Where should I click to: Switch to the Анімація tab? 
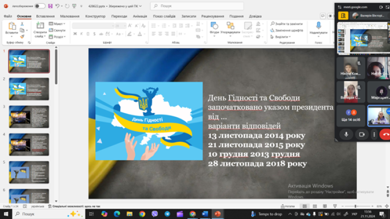click(x=140, y=16)
